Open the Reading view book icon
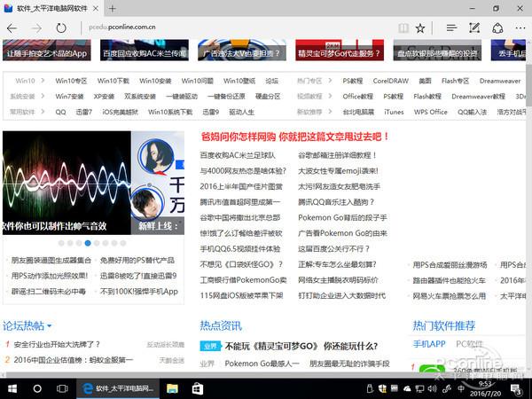The height and width of the screenshot is (399, 532). [x=403, y=28]
